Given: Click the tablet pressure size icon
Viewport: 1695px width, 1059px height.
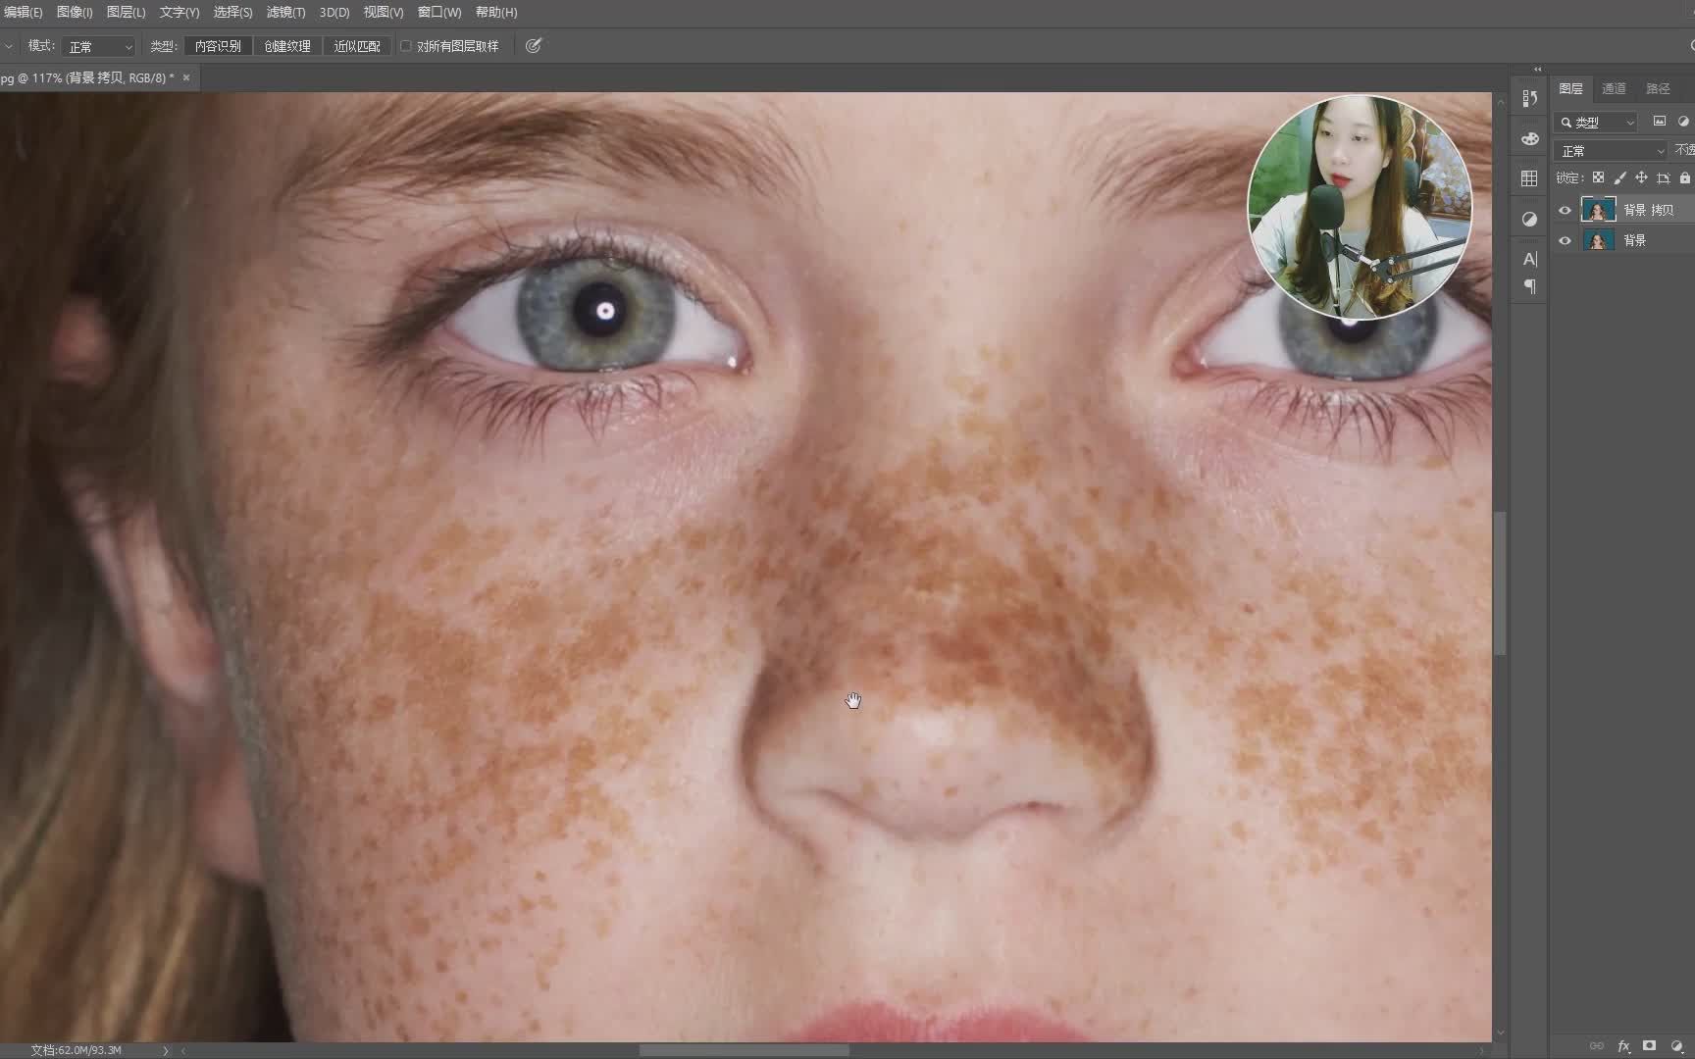Looking at the screenshot, I should 534,46.
